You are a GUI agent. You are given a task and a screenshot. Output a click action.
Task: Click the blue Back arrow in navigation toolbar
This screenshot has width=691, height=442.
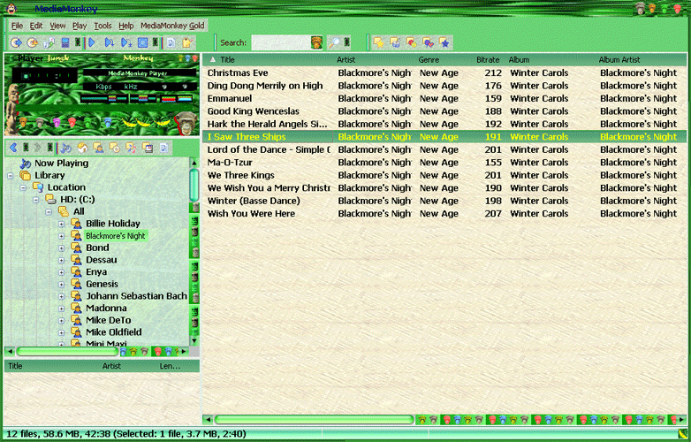pos(13,148)
